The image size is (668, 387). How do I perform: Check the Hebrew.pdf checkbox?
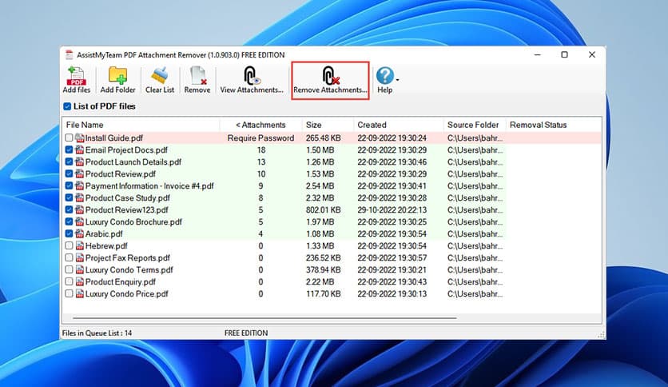coord(69,245)
